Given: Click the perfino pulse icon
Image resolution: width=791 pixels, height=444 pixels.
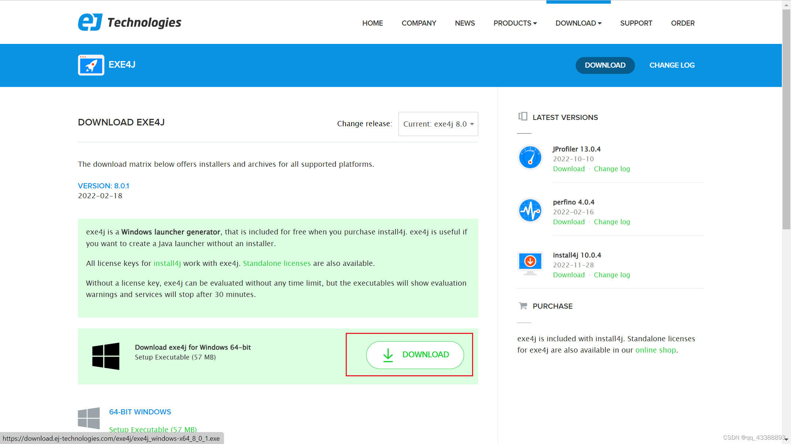Looking at the screenshot, I should pos(530,211).
